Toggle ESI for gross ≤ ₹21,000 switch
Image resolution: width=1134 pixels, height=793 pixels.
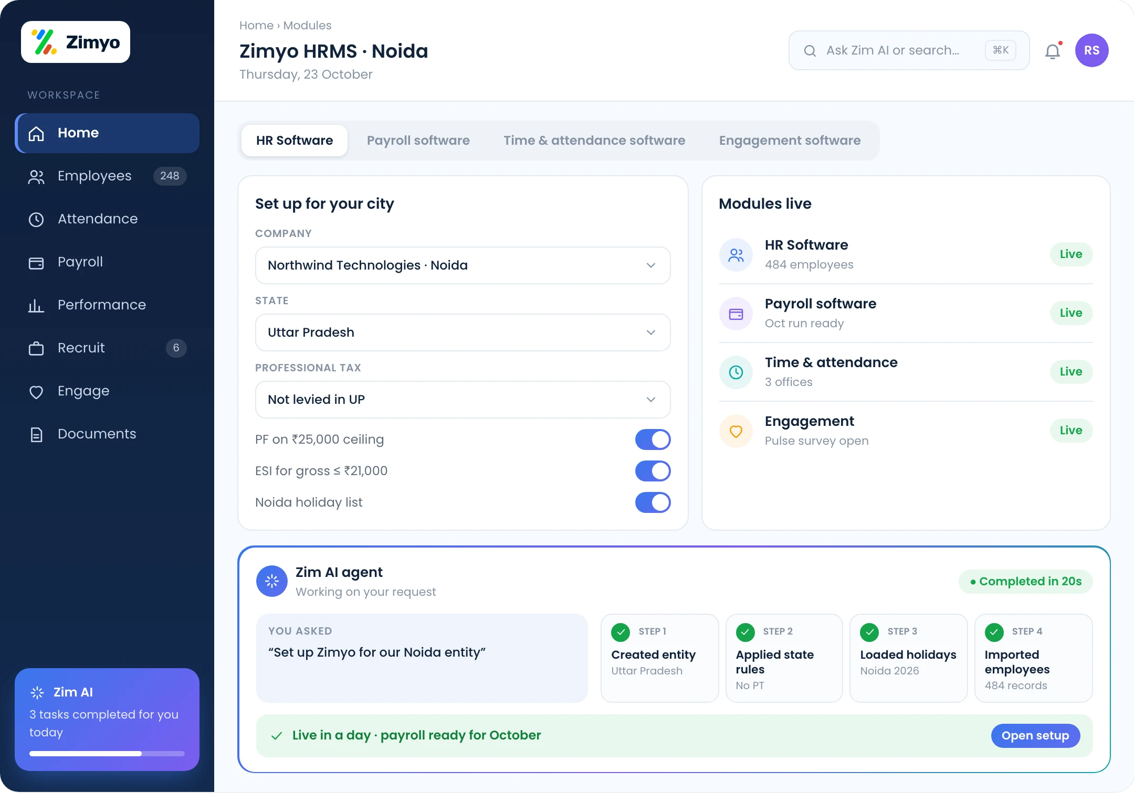click(x=653, y=471)
